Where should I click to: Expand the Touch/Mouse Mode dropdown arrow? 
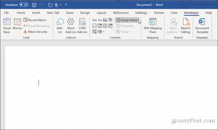61,5
